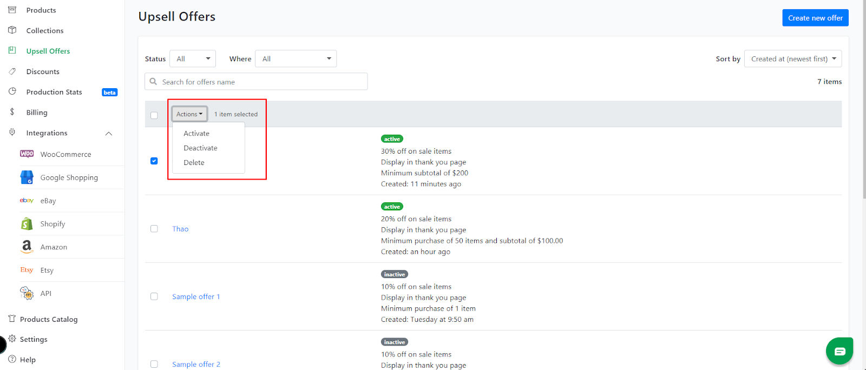
Task: Click the Discounts tag icon
Action: (x=12, y=71)
